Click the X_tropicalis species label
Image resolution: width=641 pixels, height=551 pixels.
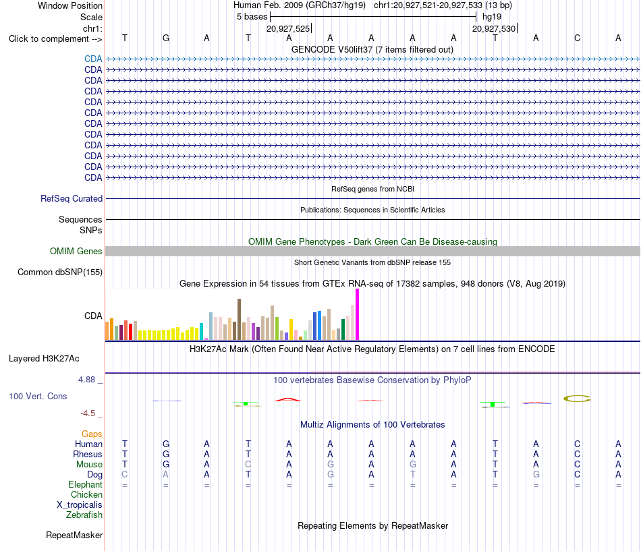(80, 505)
